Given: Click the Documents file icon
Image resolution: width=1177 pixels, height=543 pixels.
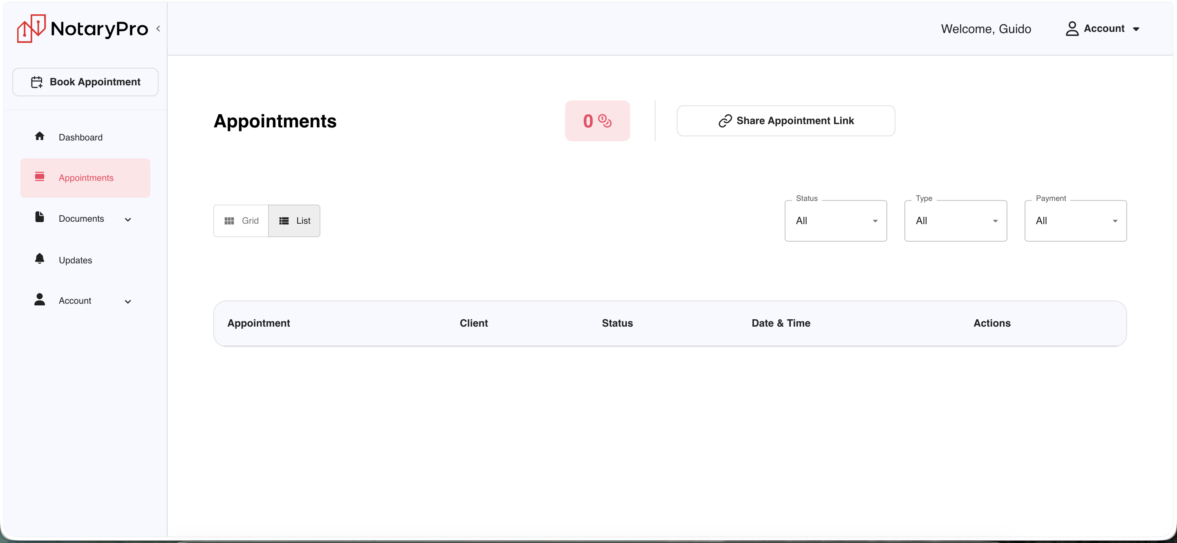Looking at the screenshot, I should click(x=40, y=217).
